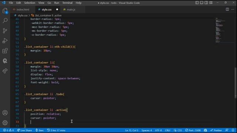This screenshot has height=133, width=237.
Task: Click the icon between Port 5500 and Prettier
Action: [x=206, y=130]
